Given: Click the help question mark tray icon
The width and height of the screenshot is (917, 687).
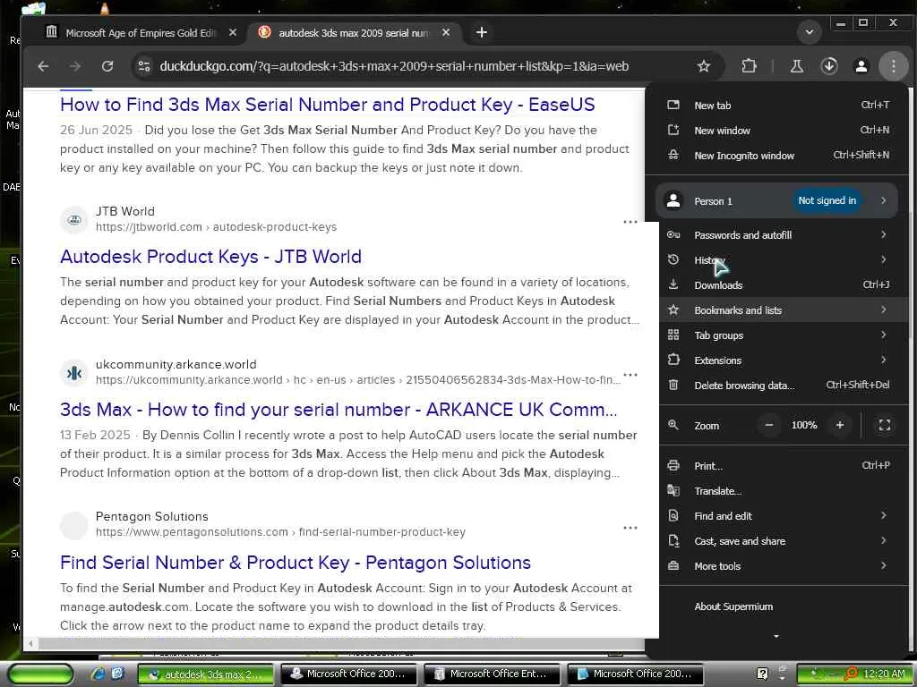Looking at the screenshot, I should pos(762,674).
